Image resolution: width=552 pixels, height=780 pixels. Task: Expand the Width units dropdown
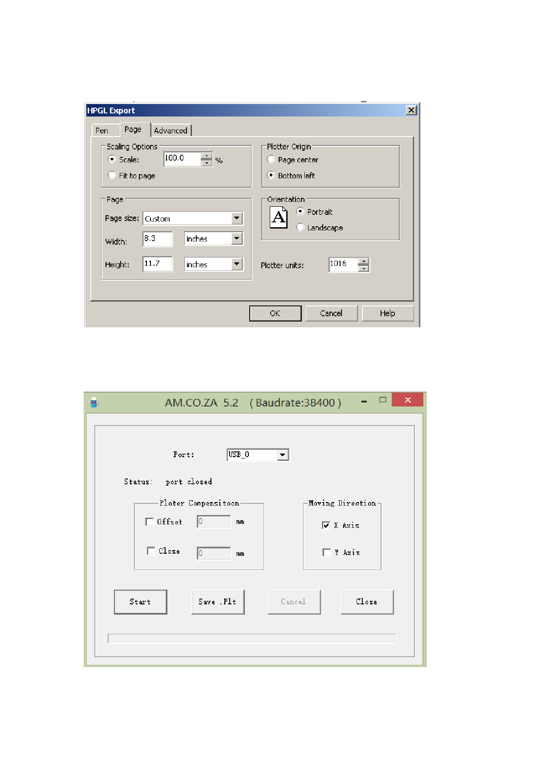237,239
